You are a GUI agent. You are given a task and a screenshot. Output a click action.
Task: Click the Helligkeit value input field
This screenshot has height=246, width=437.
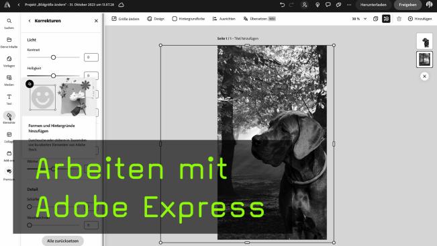(x=91, y=75)
